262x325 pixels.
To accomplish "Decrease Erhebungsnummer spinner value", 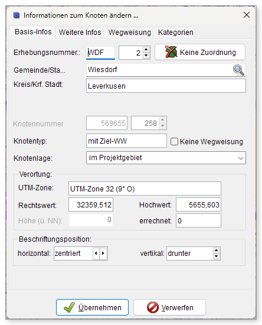I will [146, 56].
